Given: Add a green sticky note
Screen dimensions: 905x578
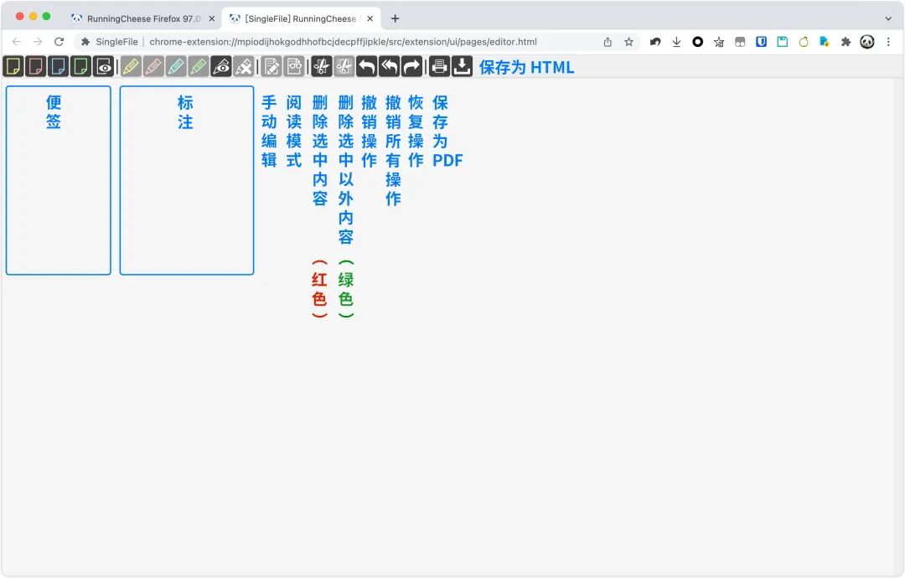Looking at the screenshot, I should [80, 67].
